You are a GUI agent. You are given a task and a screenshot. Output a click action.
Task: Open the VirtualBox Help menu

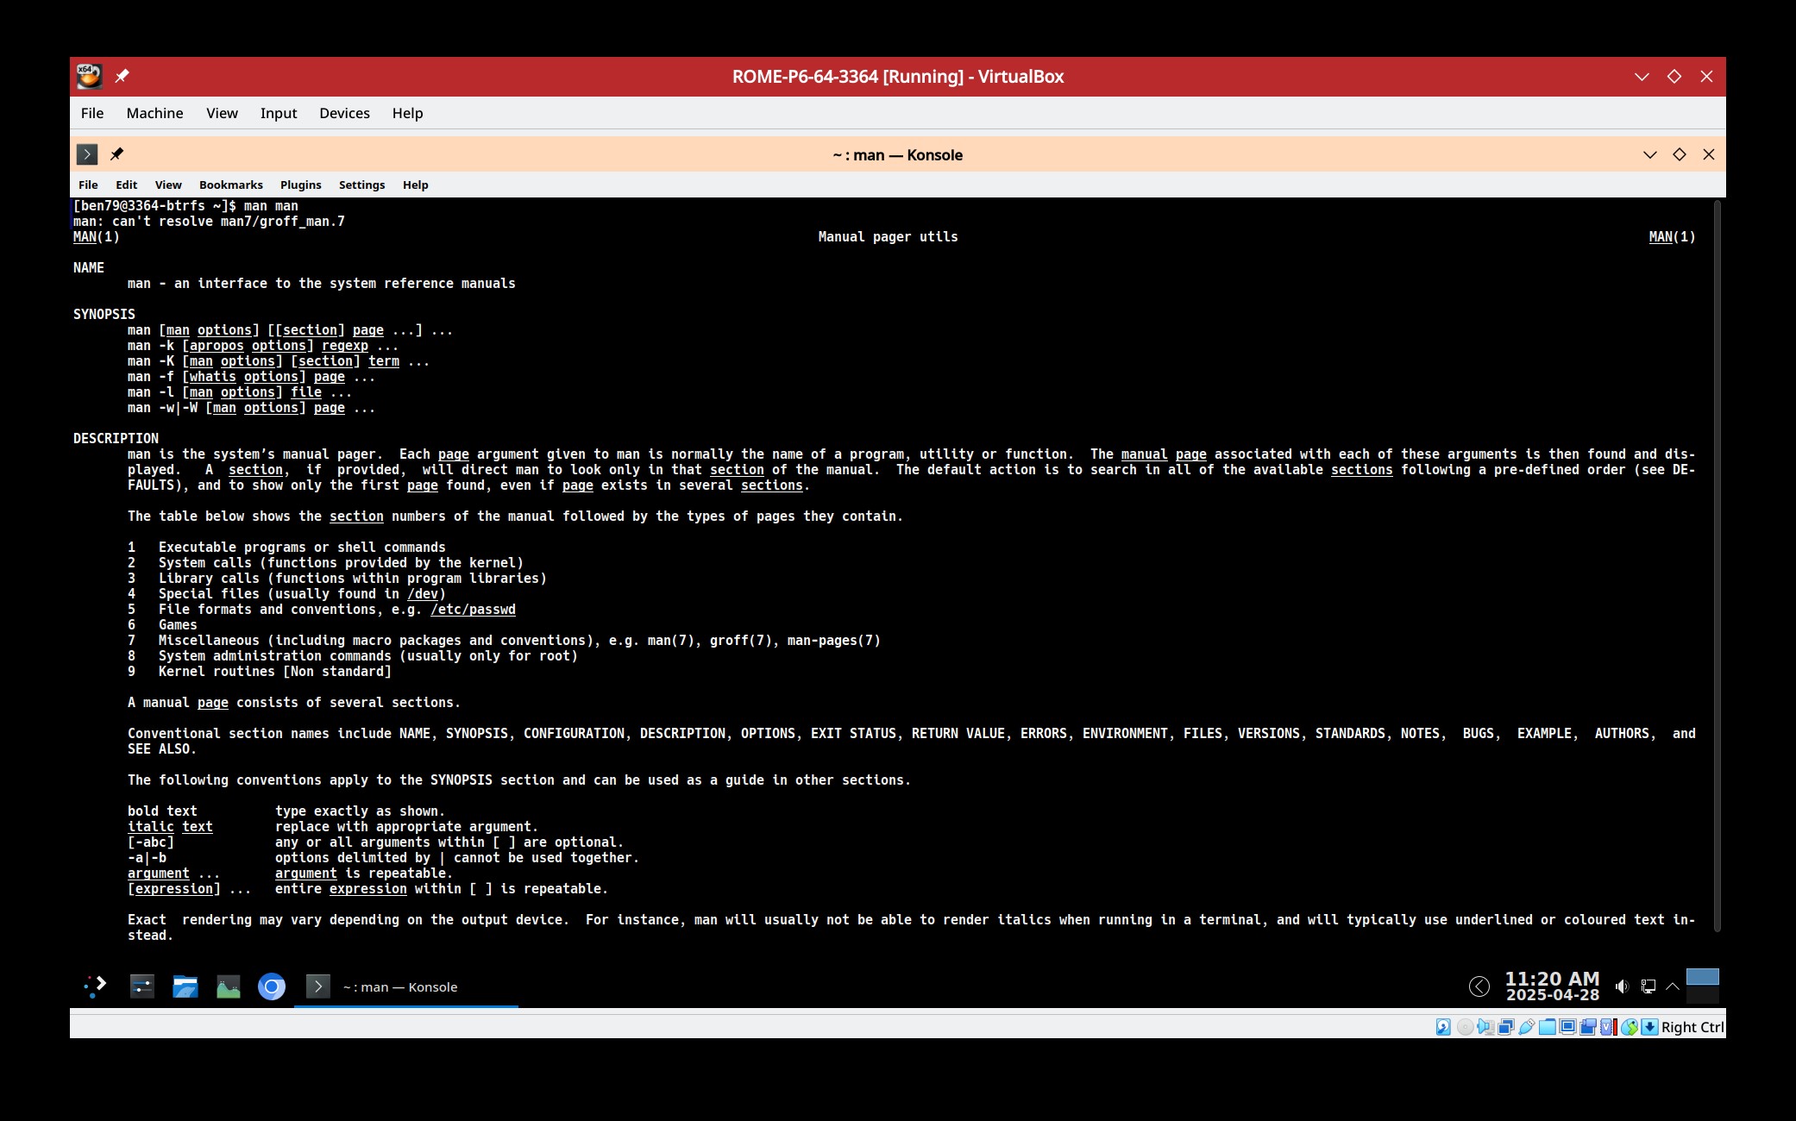pos(407,113)
